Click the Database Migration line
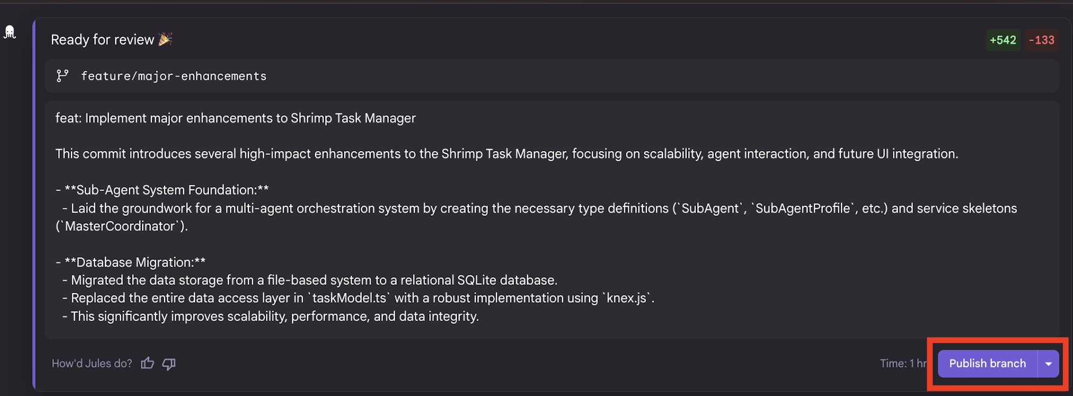 point(135,262)
